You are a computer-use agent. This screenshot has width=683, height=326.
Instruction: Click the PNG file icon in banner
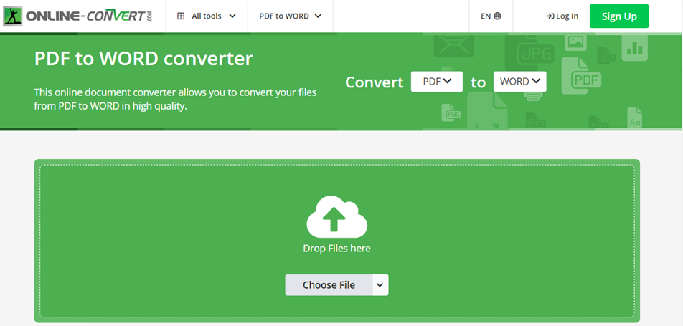click(453, 113)
